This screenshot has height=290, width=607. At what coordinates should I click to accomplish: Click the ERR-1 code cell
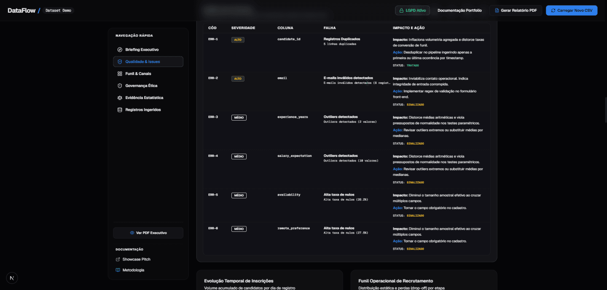213,39
